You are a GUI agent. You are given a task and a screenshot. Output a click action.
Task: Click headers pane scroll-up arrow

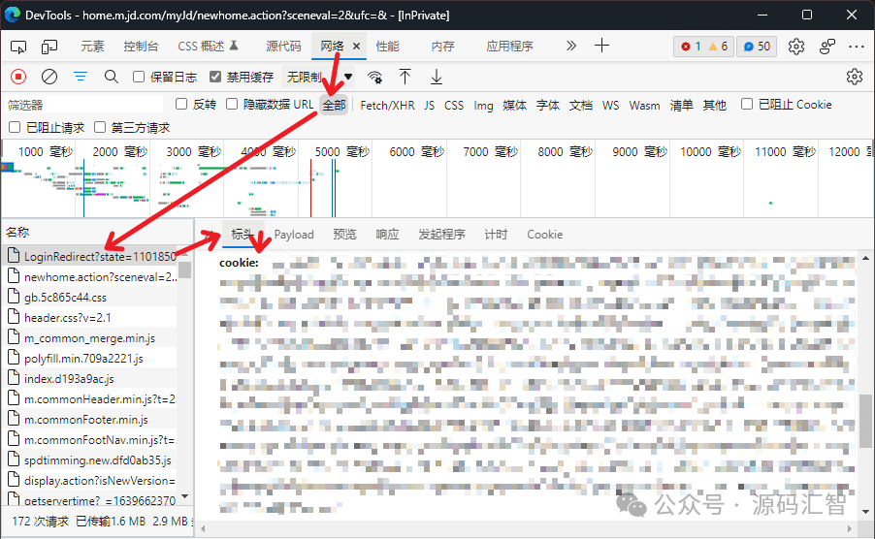pyautogui.click(x=865, y=258)
